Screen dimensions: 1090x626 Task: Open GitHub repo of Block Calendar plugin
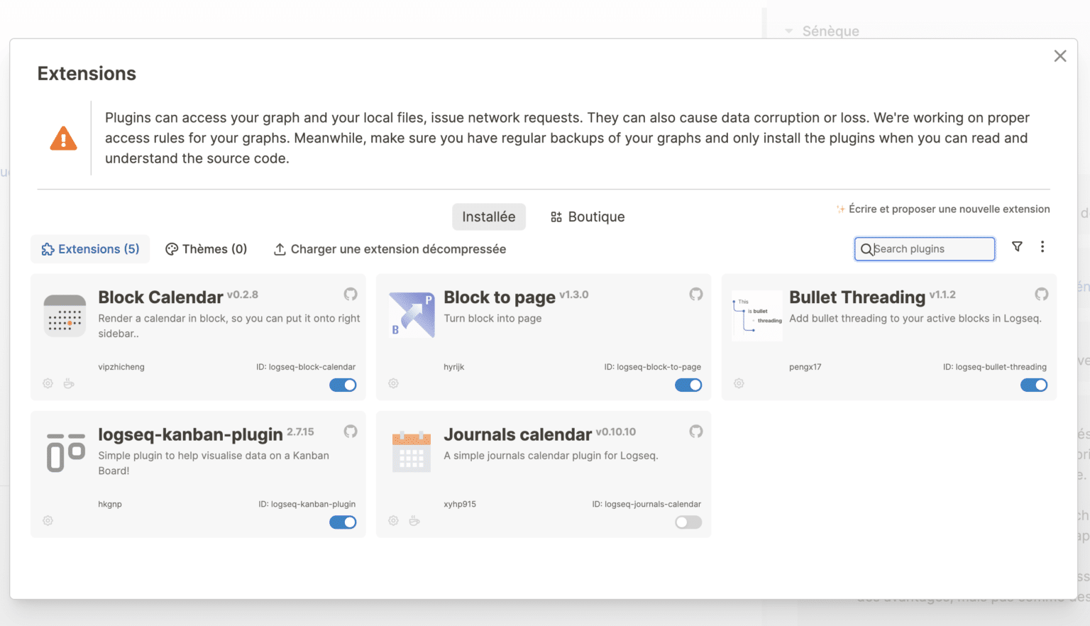[x=351, y=294]
